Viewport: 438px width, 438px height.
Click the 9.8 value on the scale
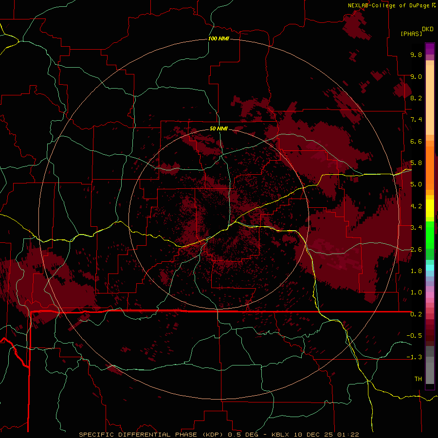[416, 55]
